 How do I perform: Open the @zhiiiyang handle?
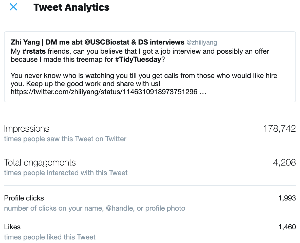point(202,42)
